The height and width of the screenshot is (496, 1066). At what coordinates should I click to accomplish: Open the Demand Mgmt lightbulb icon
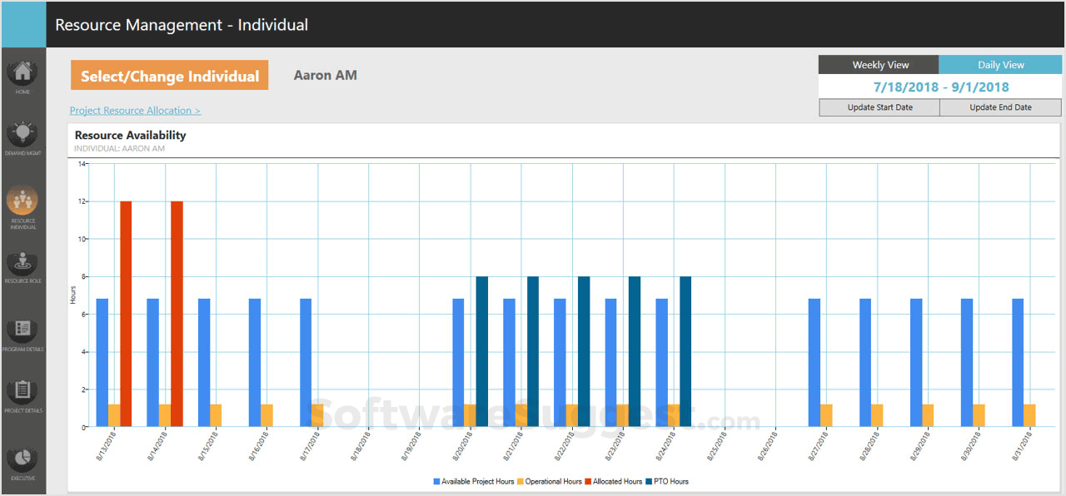(22, 135)
